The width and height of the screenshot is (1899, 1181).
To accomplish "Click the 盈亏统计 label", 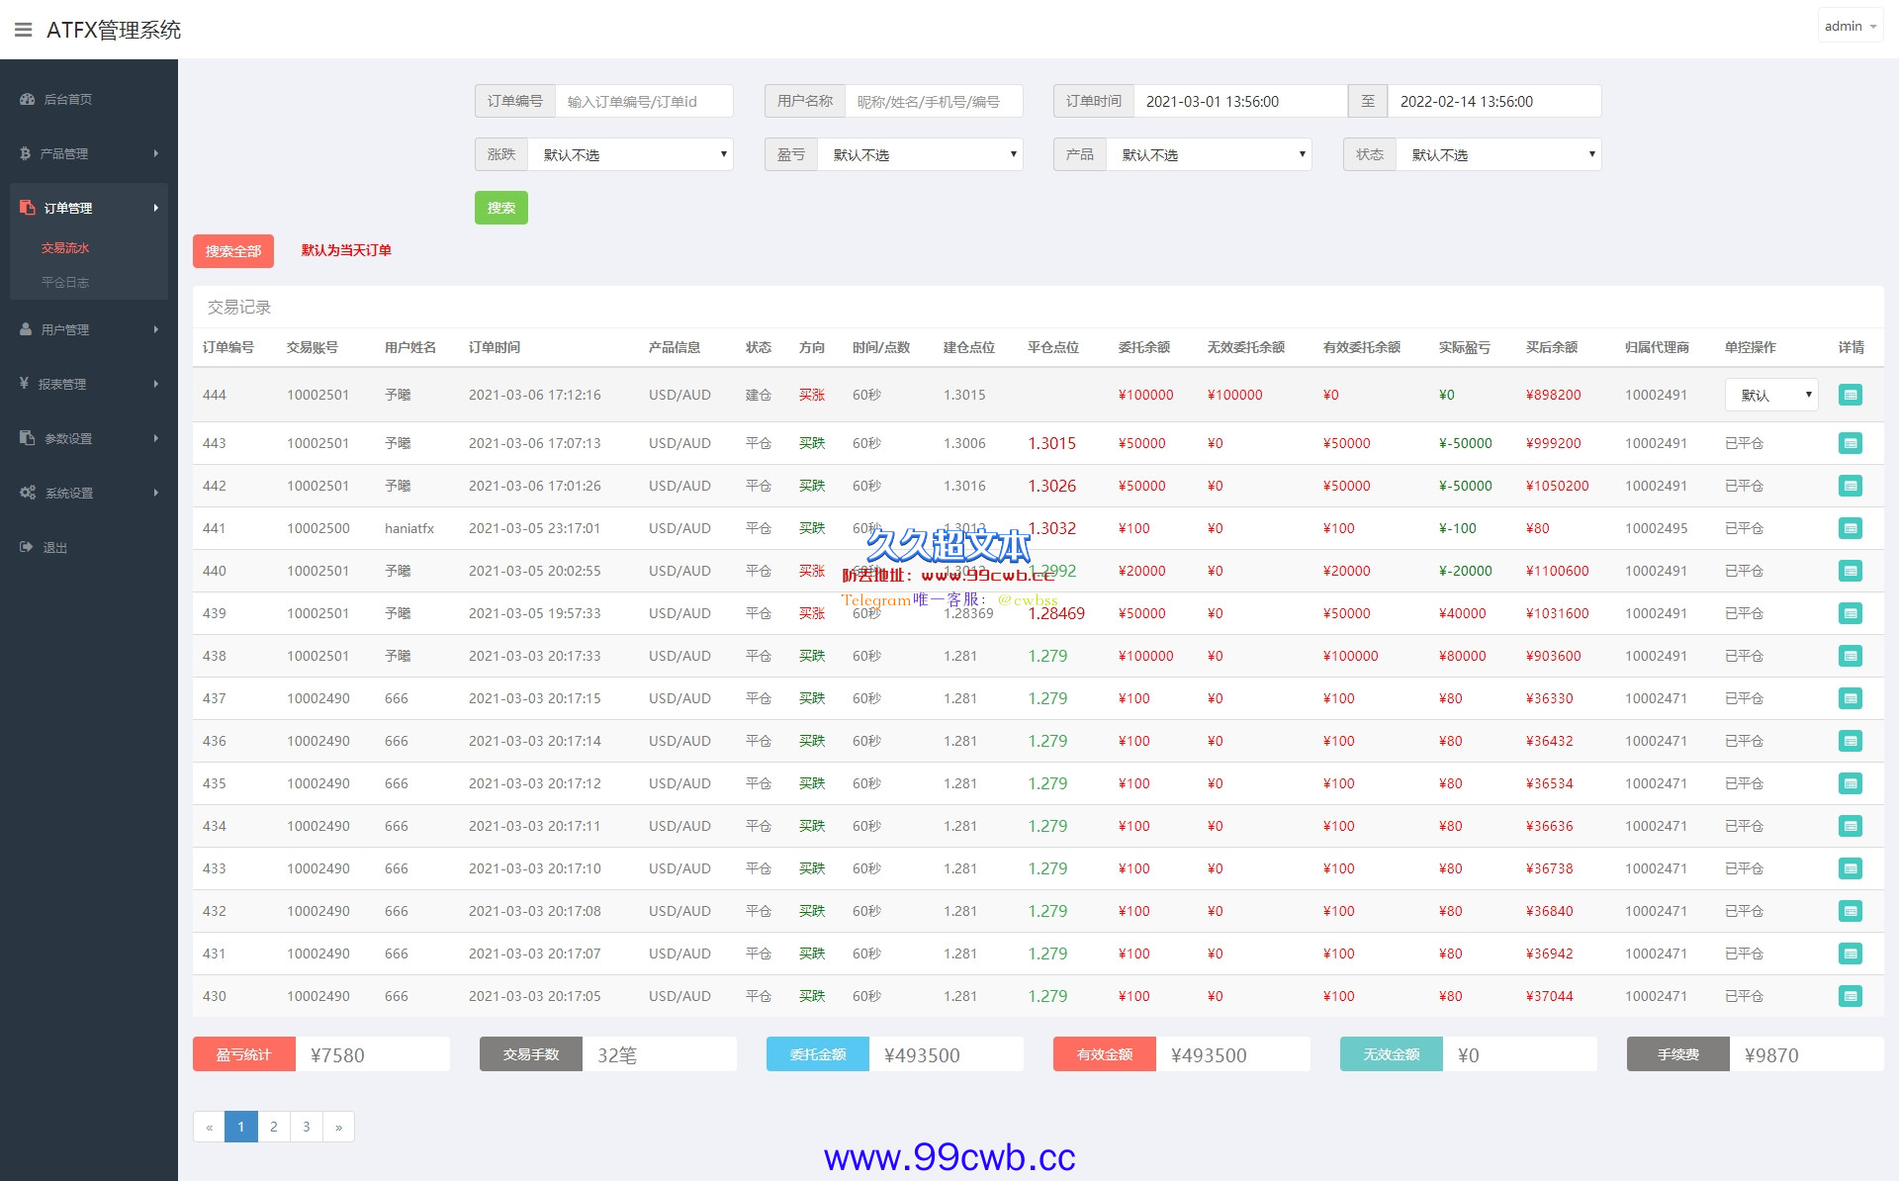I will (244, 1054).
